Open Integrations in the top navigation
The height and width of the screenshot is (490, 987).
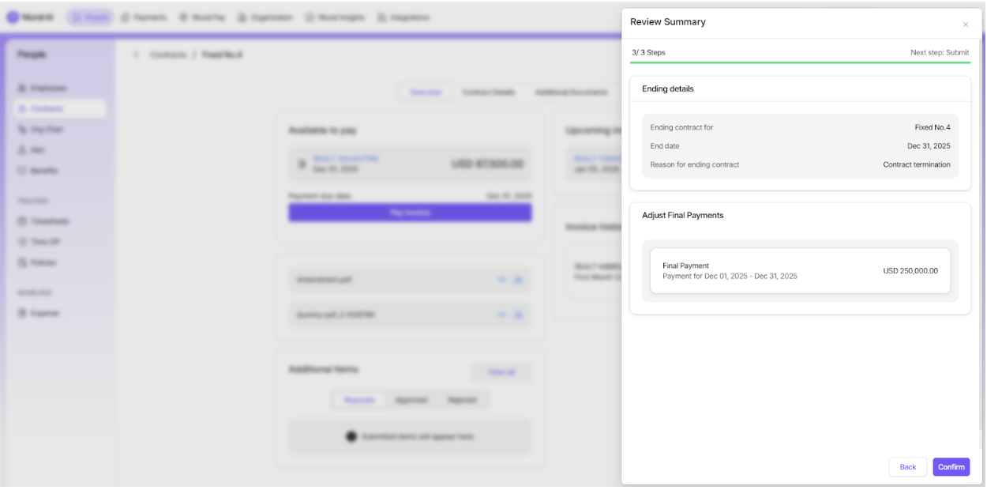pyautogui.click(x=403, y=17)
